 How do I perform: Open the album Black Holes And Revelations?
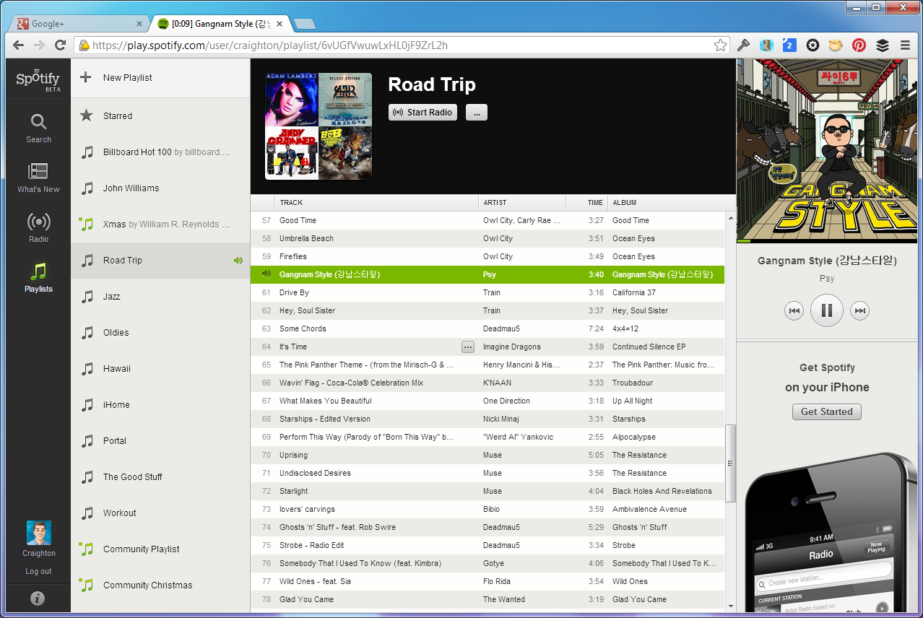click(662, 491)
